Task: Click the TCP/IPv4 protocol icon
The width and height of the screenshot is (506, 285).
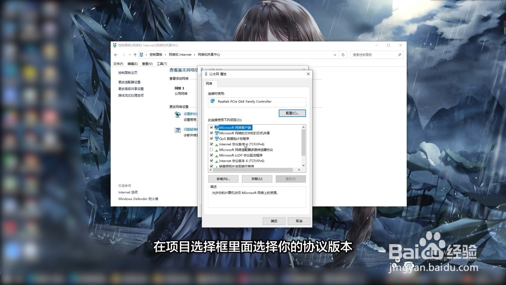Action: [x=217, y=144]
